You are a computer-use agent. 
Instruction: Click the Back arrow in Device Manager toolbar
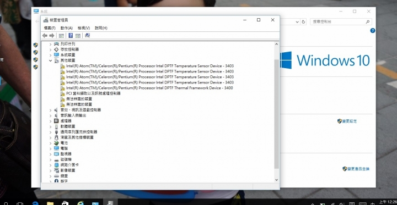(45, 36)
